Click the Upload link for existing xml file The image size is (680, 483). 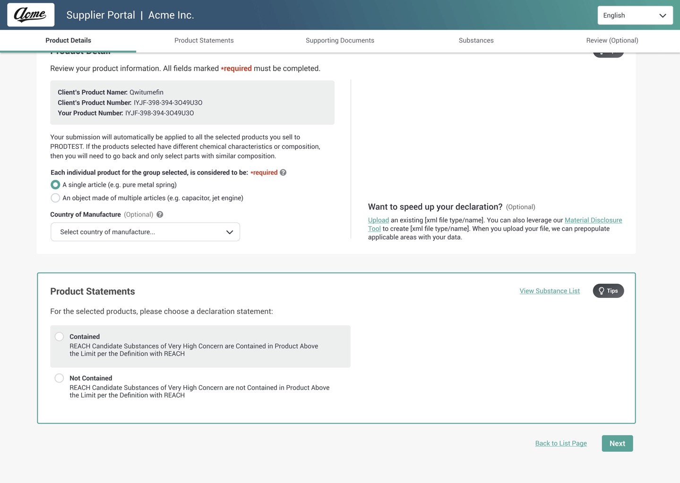coord(378,220)
